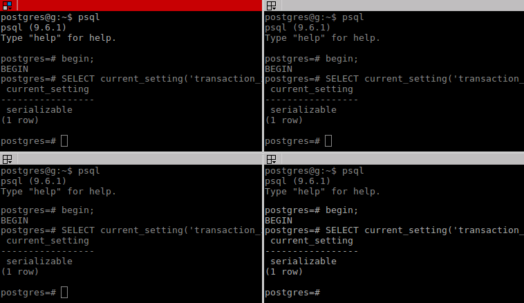Screen dimensions: 524x303
Task: Click '(1 row)' text in bottom-right terminal
Action: [x=283, y=272]
